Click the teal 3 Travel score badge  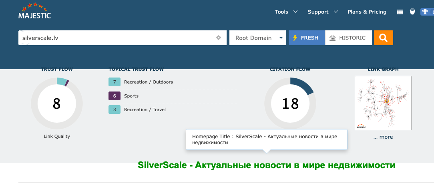pyautogui.click(x=115, y=109)
